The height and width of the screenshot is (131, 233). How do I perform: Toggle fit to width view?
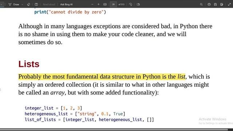[105, 4]
